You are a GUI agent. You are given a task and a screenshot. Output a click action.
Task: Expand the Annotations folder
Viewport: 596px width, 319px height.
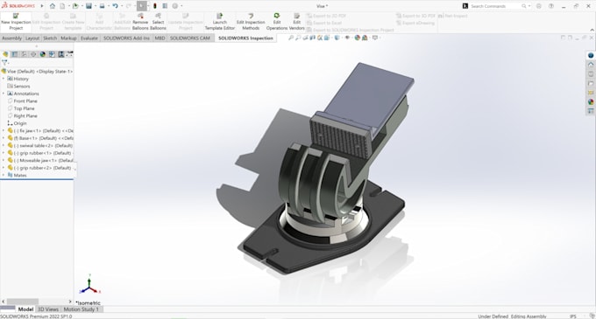4,94
